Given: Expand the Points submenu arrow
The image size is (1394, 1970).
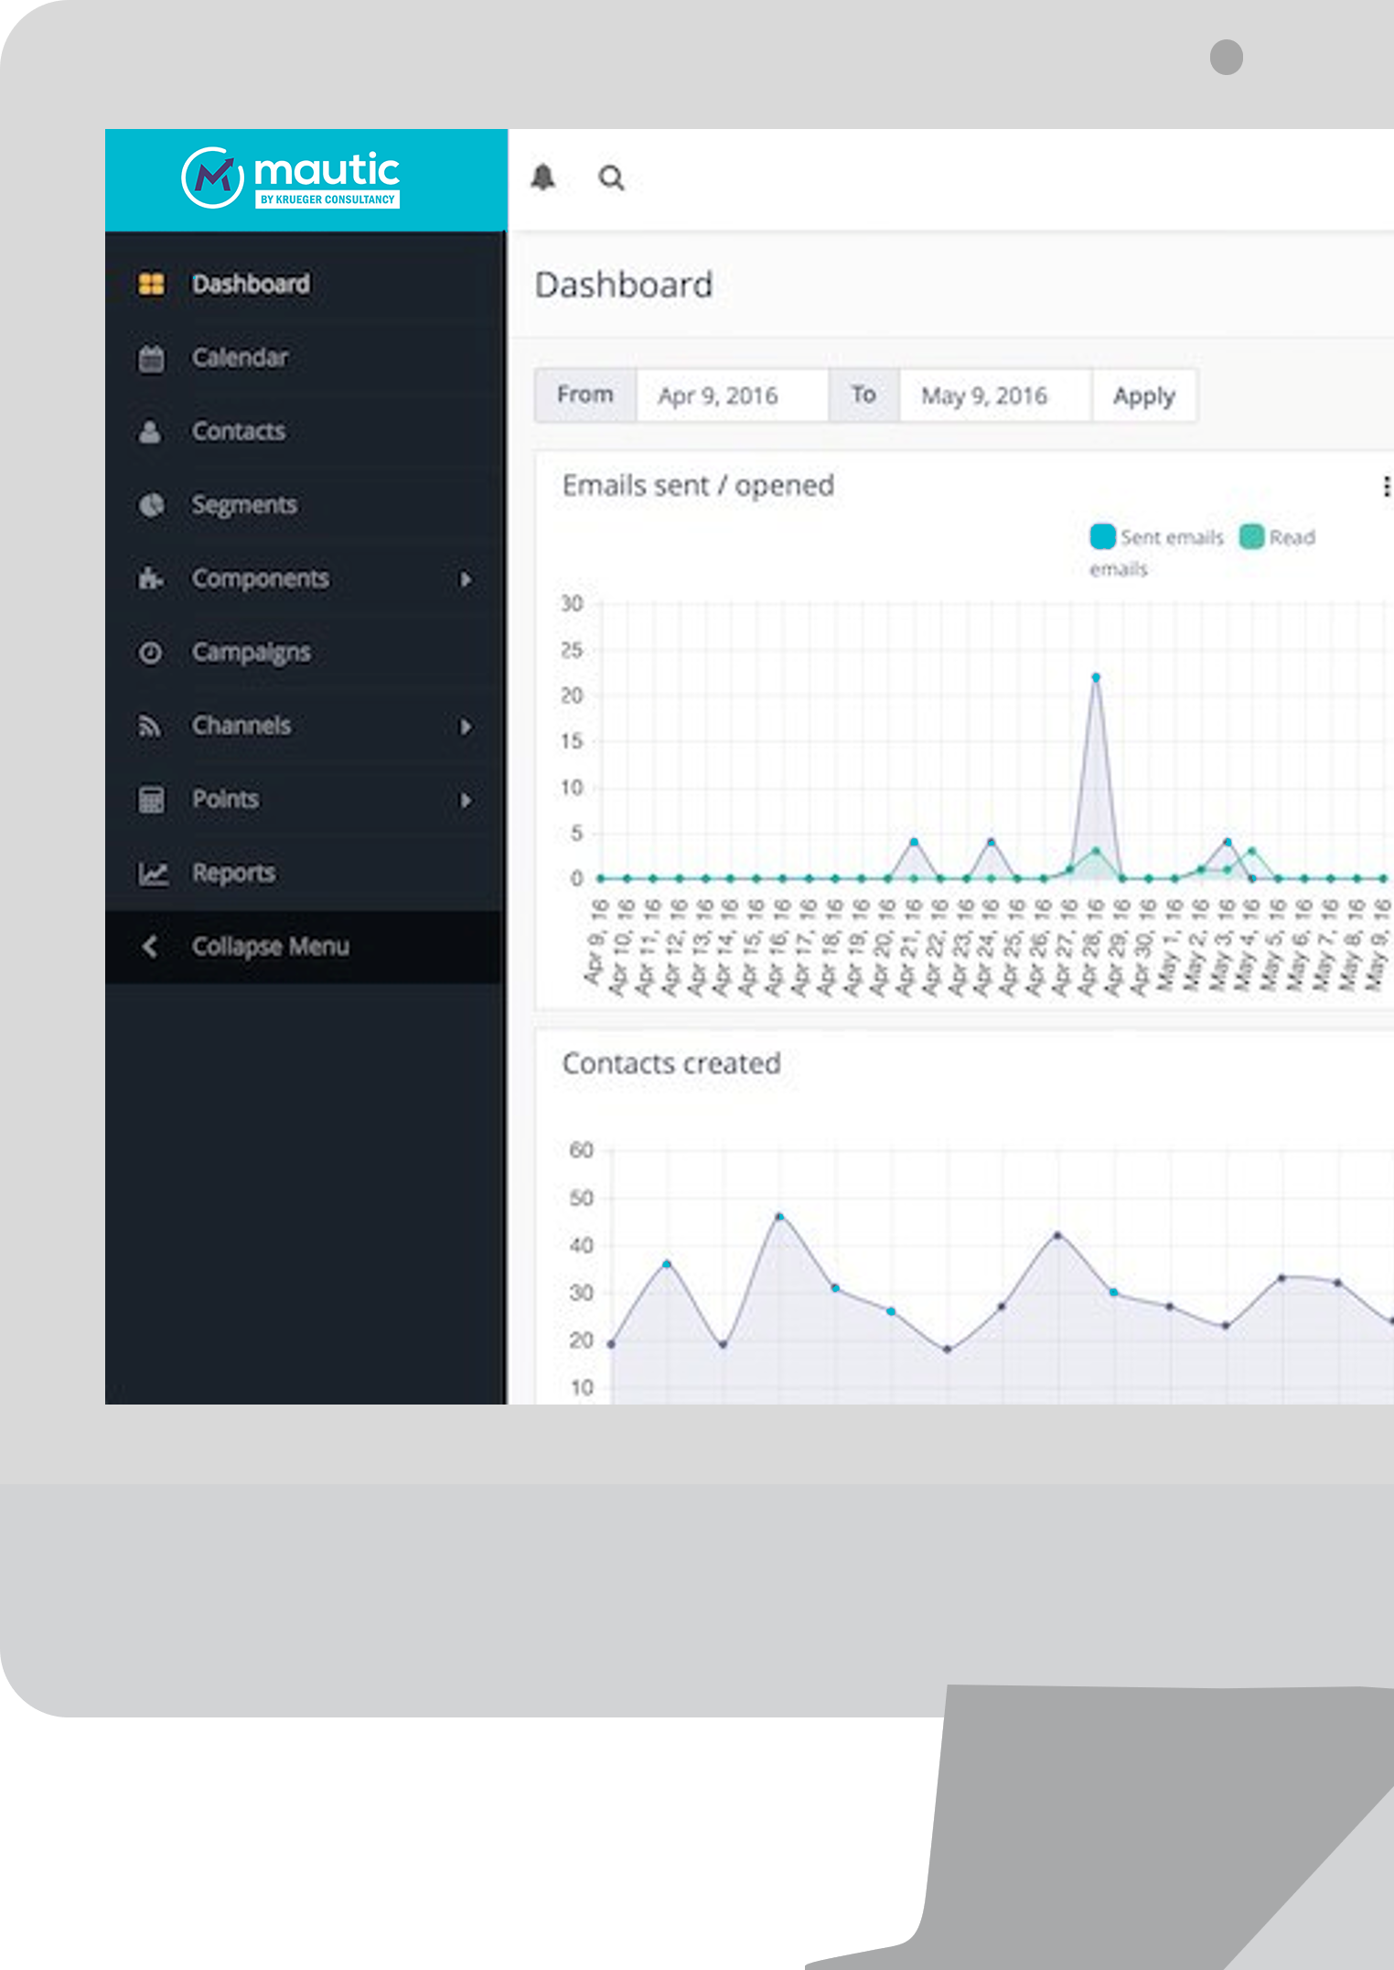Looking at the screenshot, I should point(466,801).
